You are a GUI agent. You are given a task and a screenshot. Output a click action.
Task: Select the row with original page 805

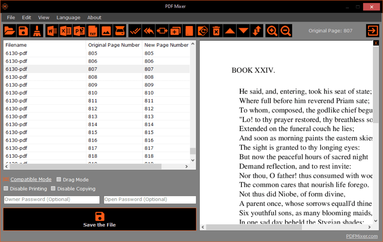pos(97,53)
